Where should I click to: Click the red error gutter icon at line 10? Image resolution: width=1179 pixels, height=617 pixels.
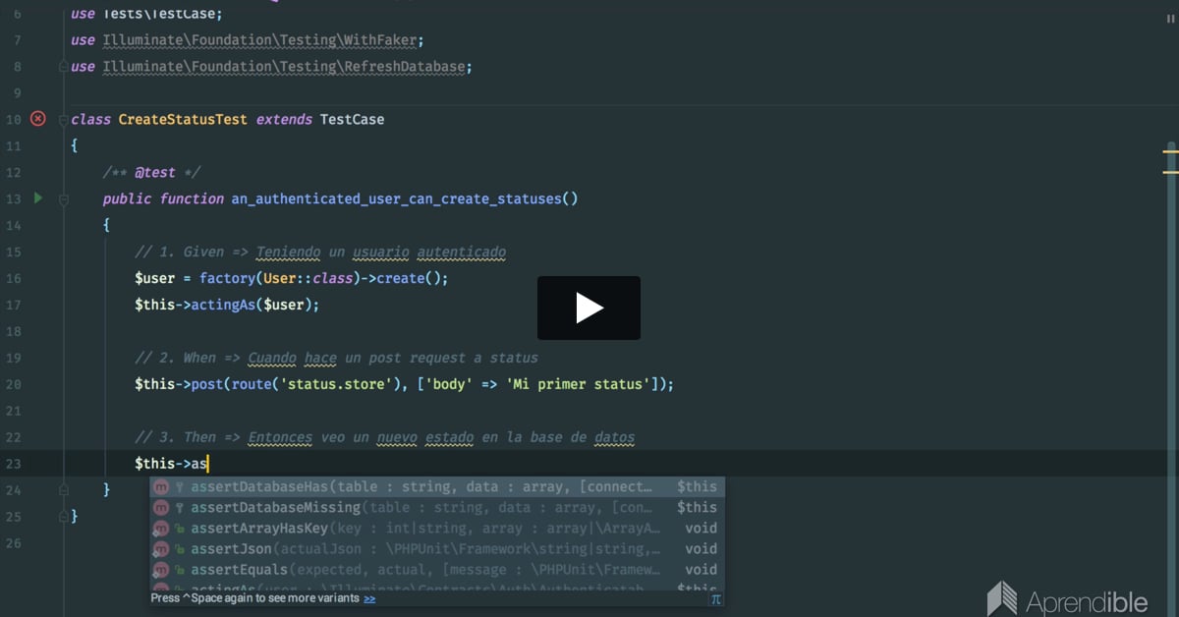click(x=38, y=119)
